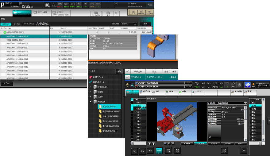Click the folder pane collapse arrows icon

118,71
